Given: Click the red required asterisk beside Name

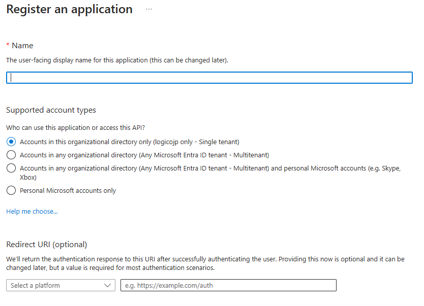Looking at the screenshot, I should [x=8, y=46].
